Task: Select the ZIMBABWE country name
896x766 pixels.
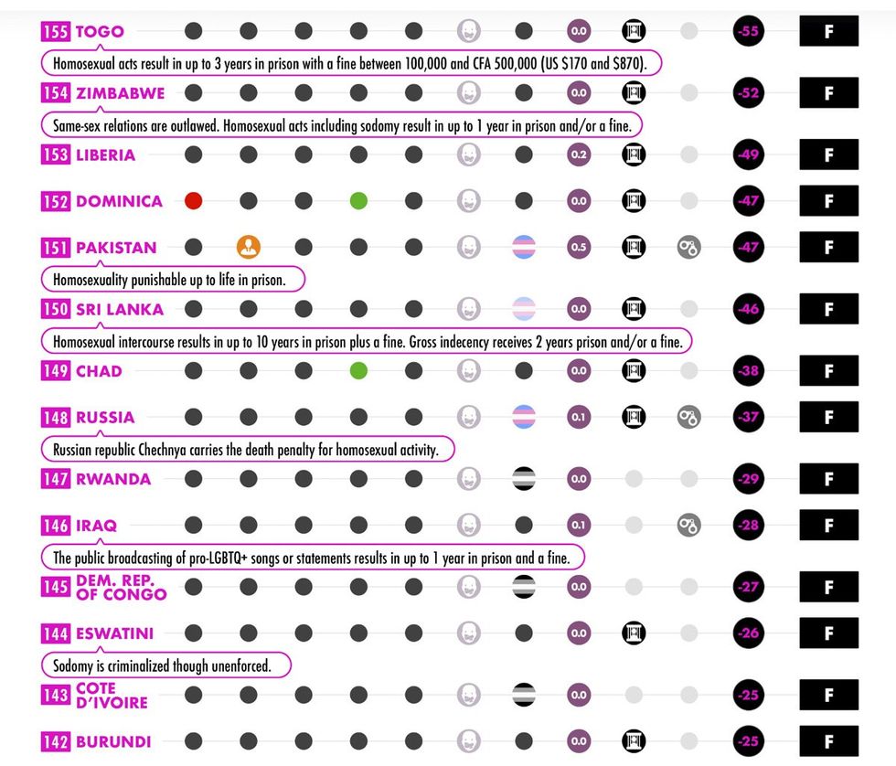Action: tap(120, 93)
